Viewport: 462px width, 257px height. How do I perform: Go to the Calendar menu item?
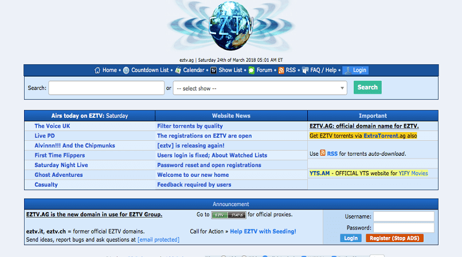194,70
